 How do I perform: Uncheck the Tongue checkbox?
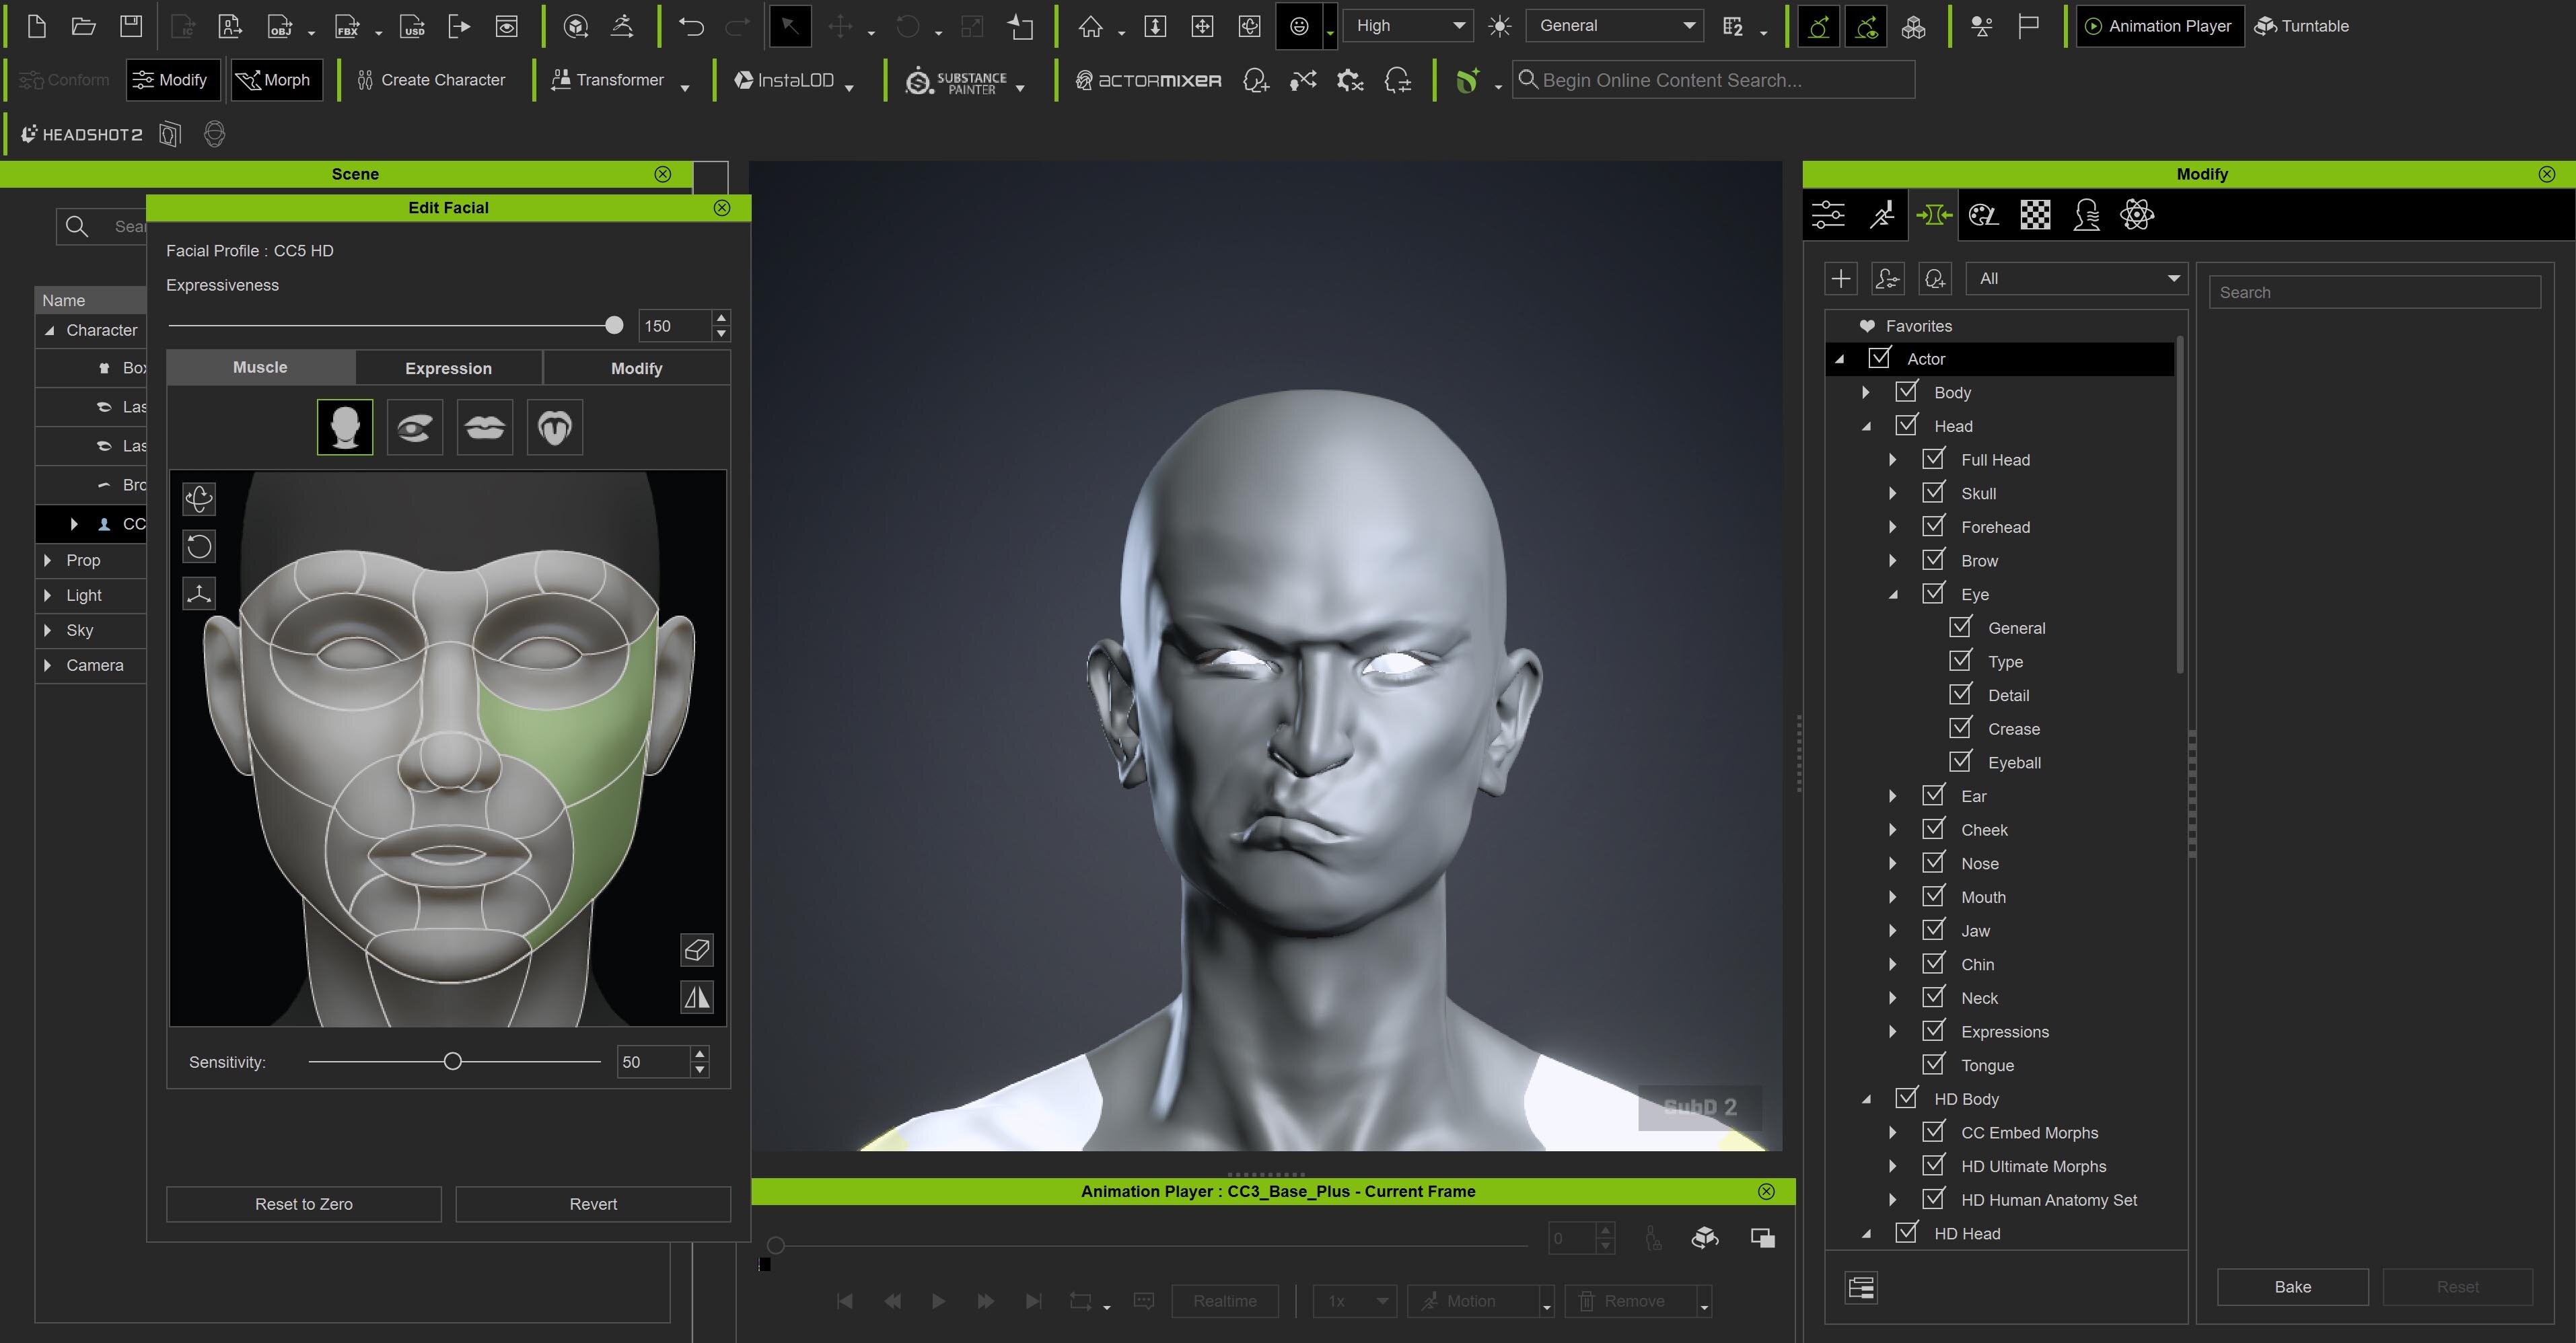point(1933,1064)
